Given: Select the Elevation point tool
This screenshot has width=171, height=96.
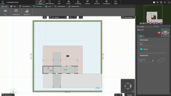Looking at the screenshot, I should [x=16, y=12].
